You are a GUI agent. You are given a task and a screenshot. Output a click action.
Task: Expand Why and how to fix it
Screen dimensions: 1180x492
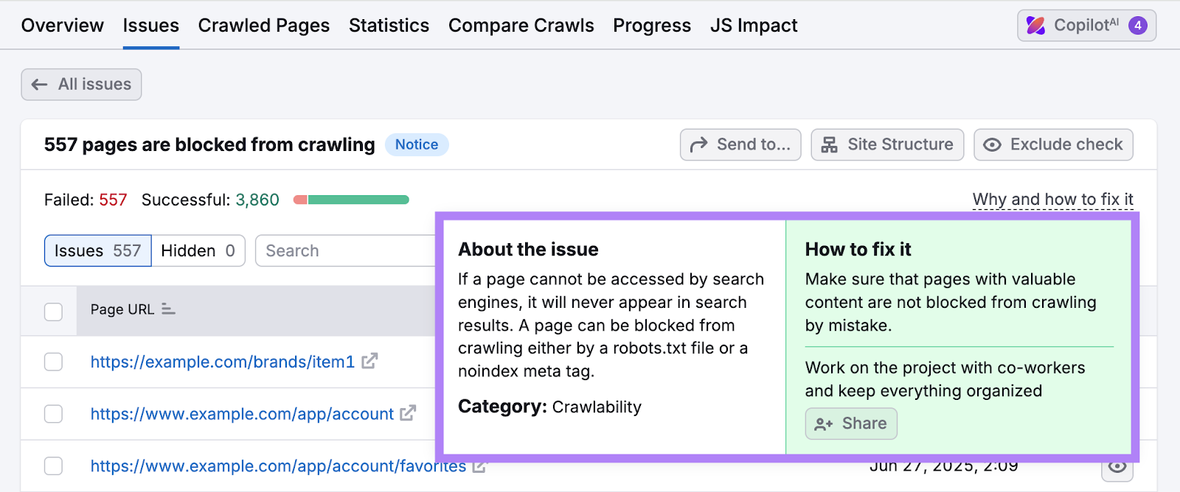(x=1053, y=199)
